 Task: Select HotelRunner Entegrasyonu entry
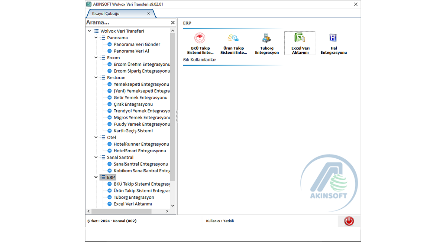pyautogui.click(x=141, y=144)
